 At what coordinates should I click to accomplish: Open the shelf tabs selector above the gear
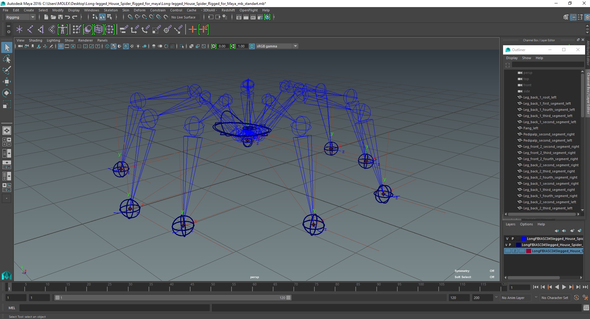pyautogui.click(x=8, y=26)
